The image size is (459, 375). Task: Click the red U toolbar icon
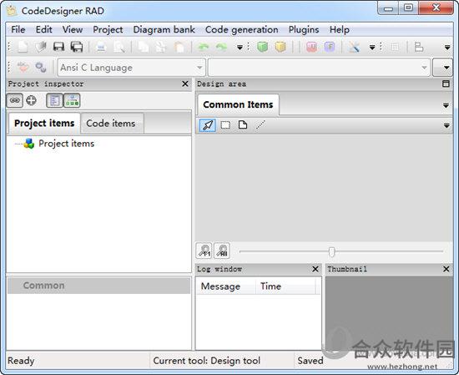pyautogui.click(x=311, y=47)
